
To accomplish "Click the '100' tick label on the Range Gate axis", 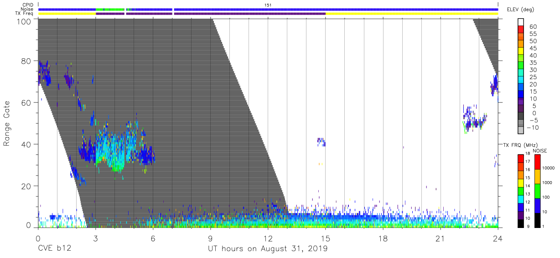I will 24,21.
